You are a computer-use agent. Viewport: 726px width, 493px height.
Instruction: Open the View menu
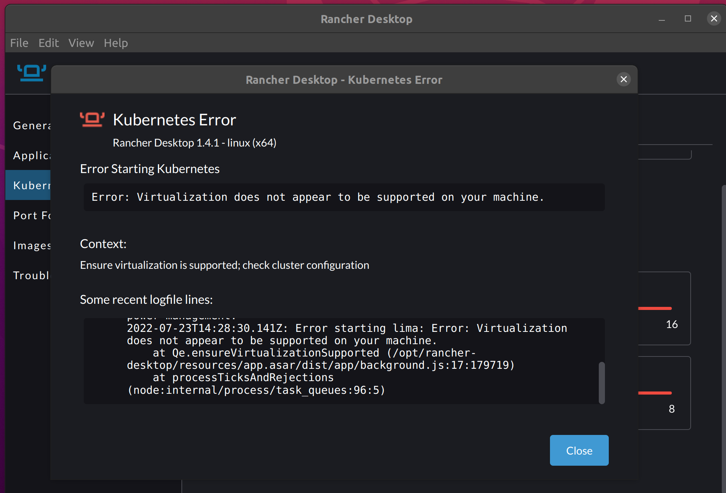81,43
